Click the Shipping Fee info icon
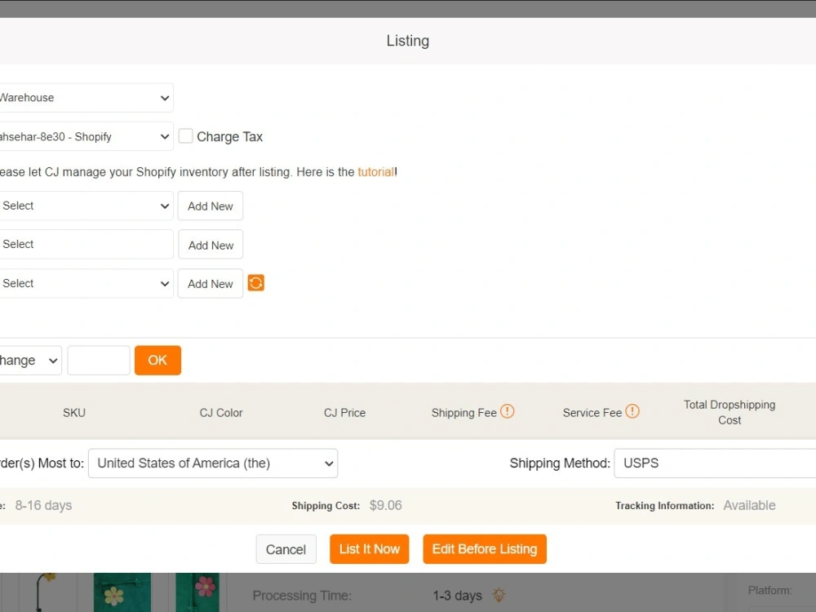Screen dimensions: 816x612 [508, 411]
